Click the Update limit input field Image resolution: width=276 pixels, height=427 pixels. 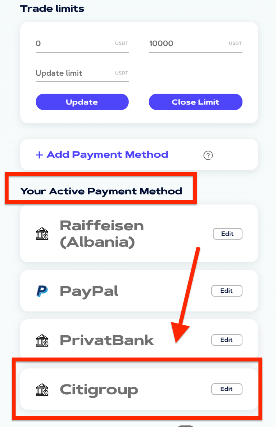click(x=82, y=73)
